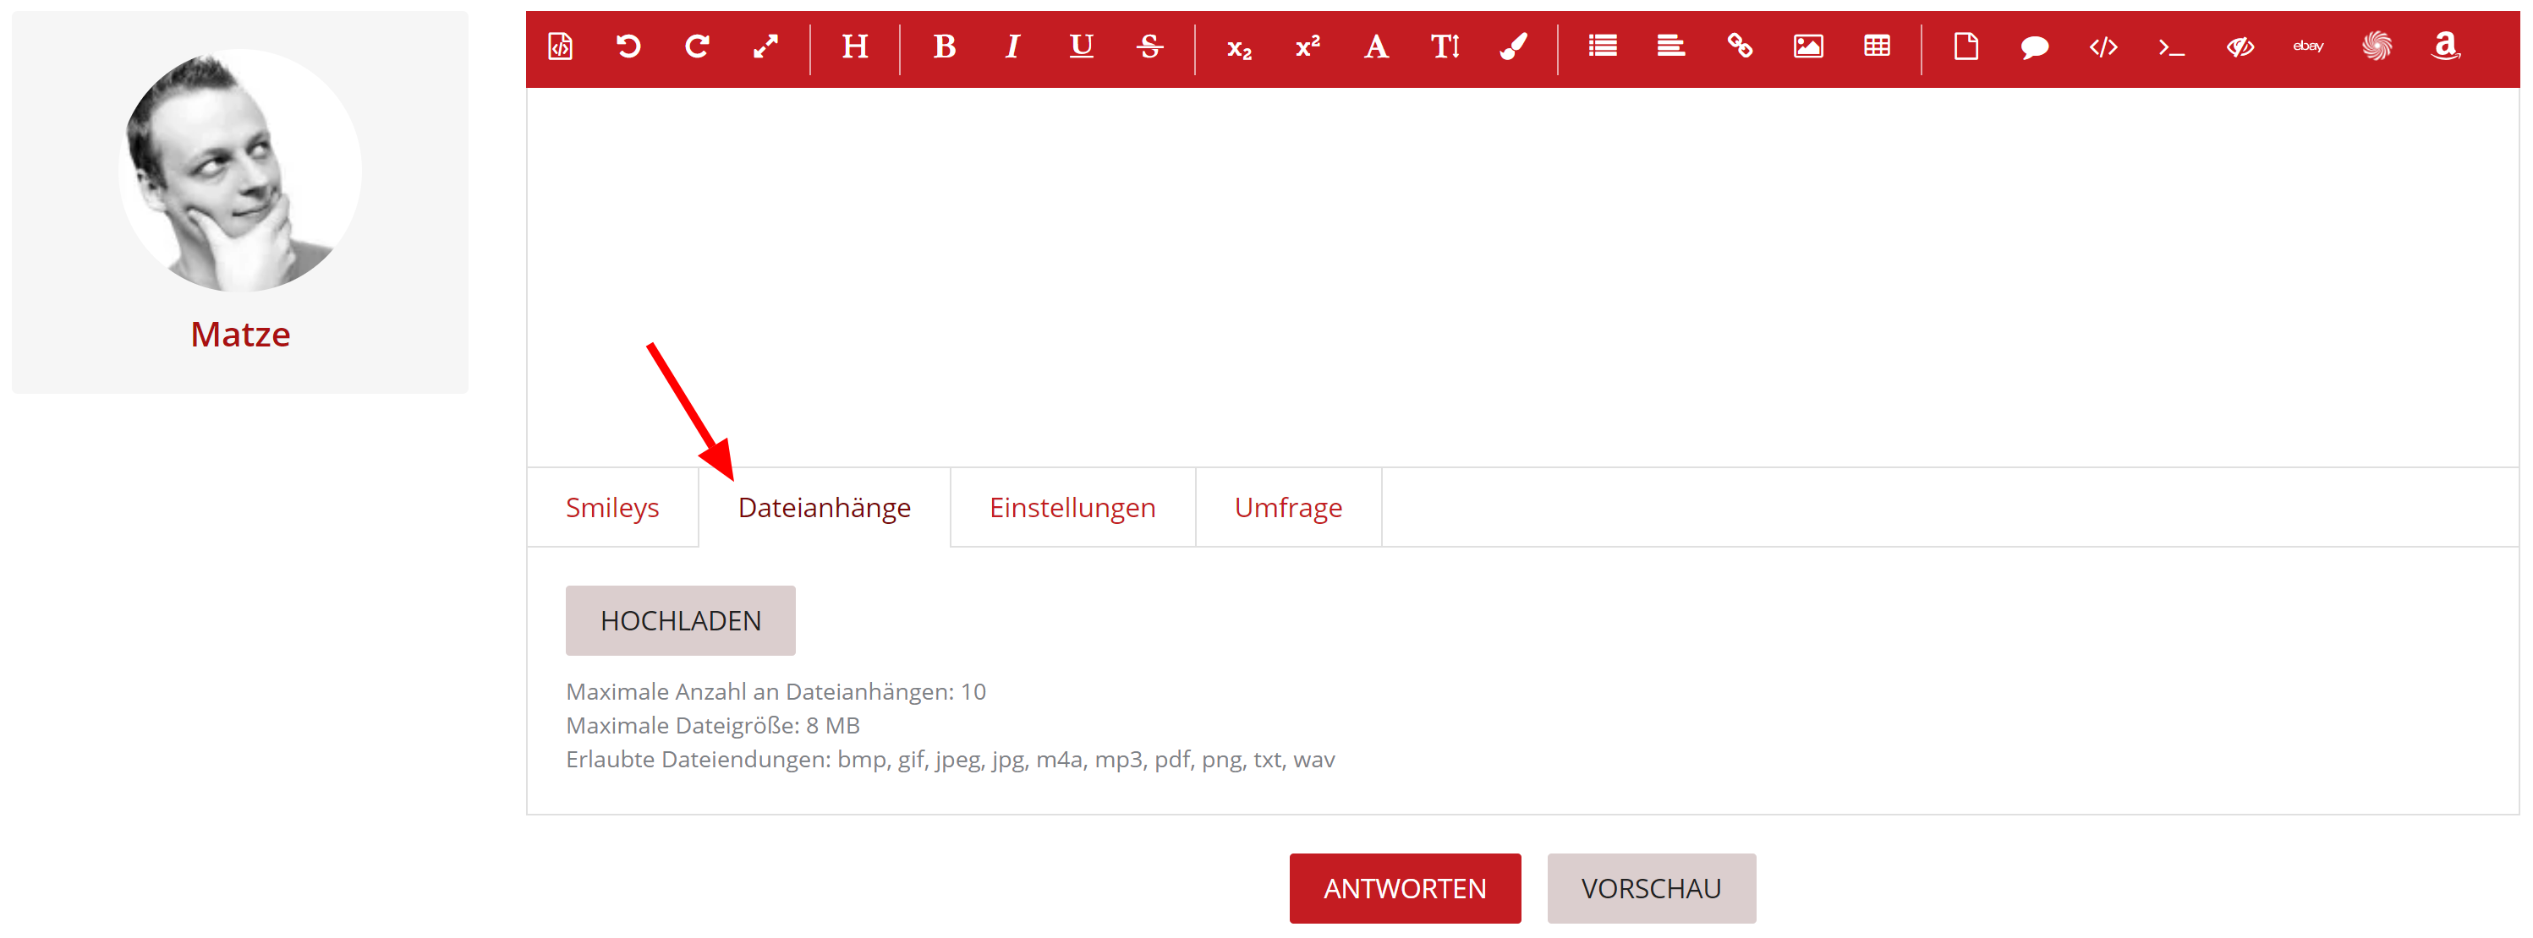2533x938 pixels.
Task: Open the Einstellungen tab
Action: (x=1072, y=508)
